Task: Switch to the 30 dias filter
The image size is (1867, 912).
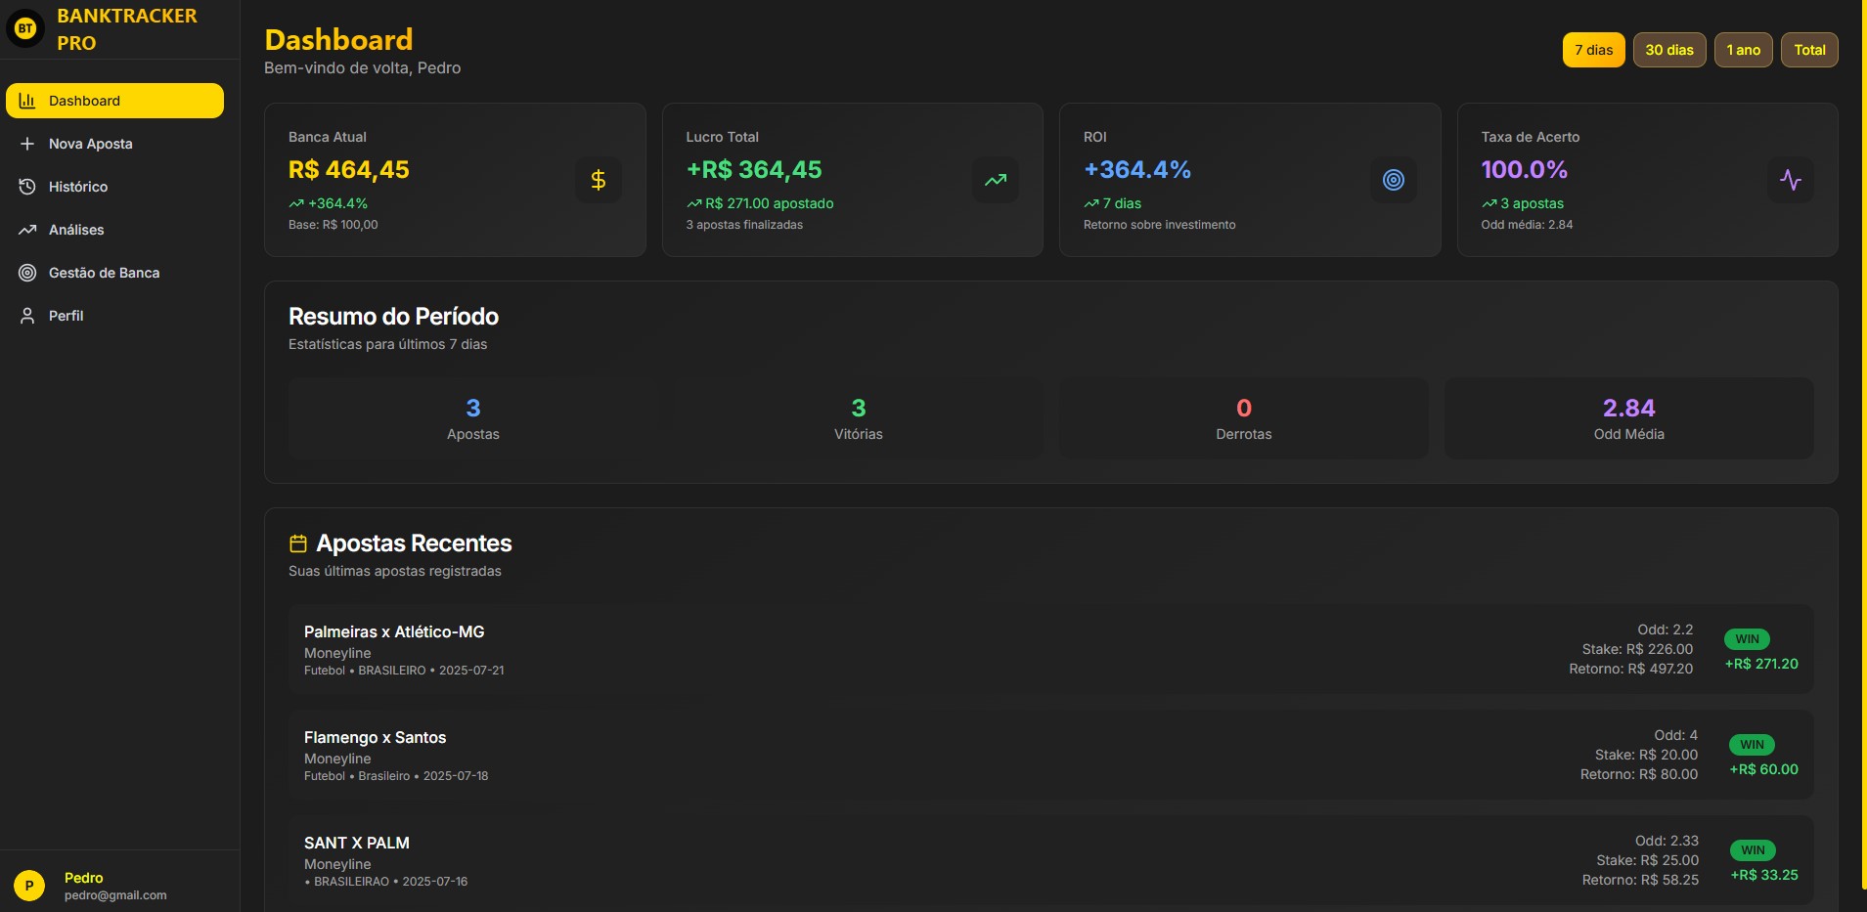Action: [1668, 49]
